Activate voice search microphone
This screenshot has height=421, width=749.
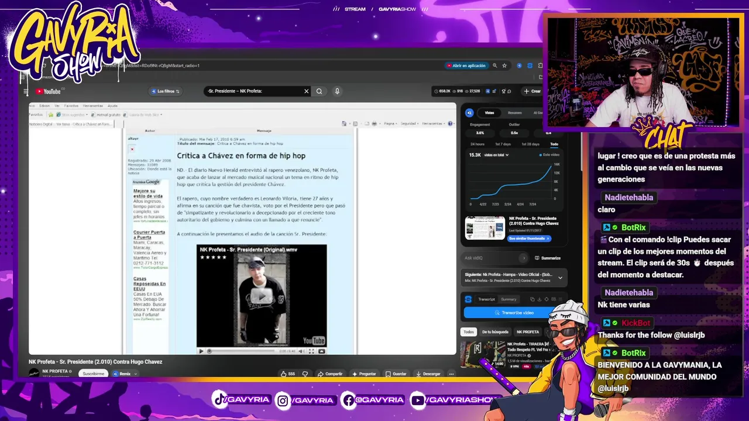tap(337, 91)
